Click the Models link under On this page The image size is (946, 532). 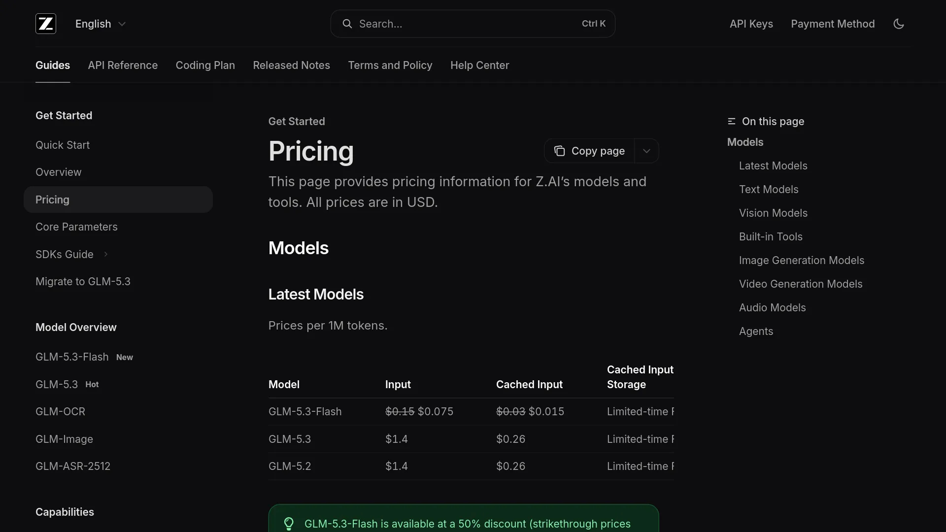pyautogui.click(x=745, y=142)
